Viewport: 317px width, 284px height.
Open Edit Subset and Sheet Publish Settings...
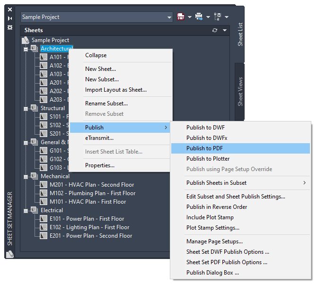pyautogui.click(x=240, y=197)
